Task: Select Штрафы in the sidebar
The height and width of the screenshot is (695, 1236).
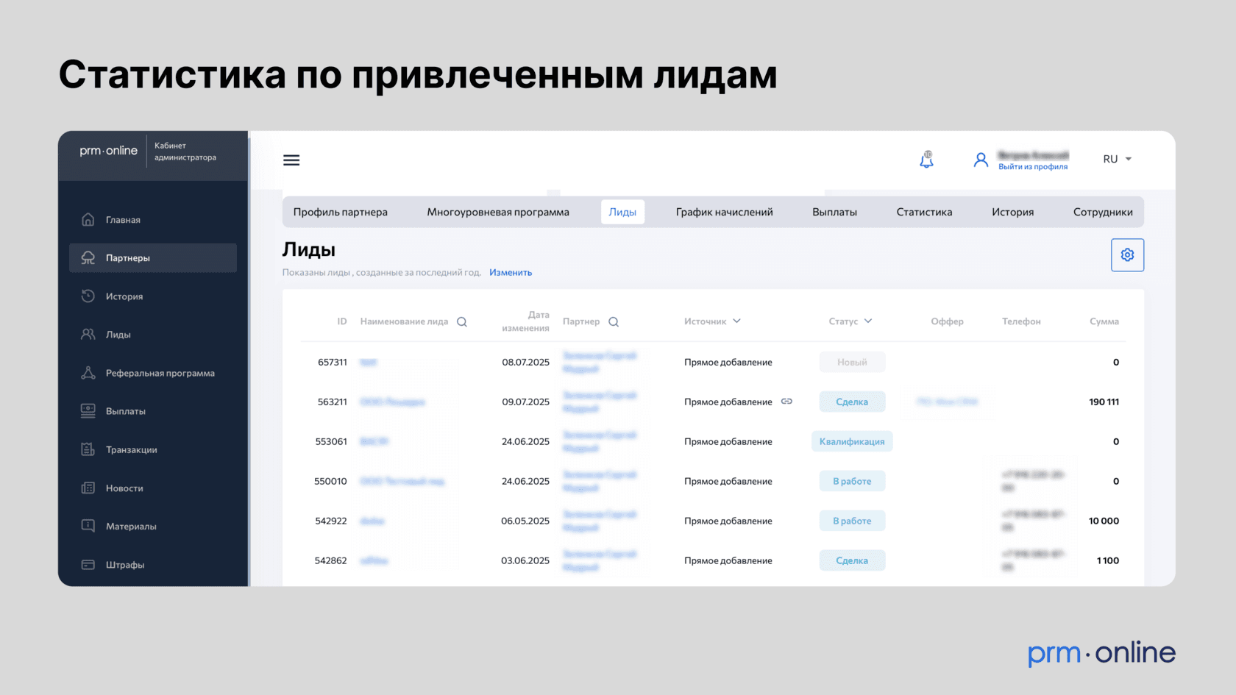Action: 124,565
